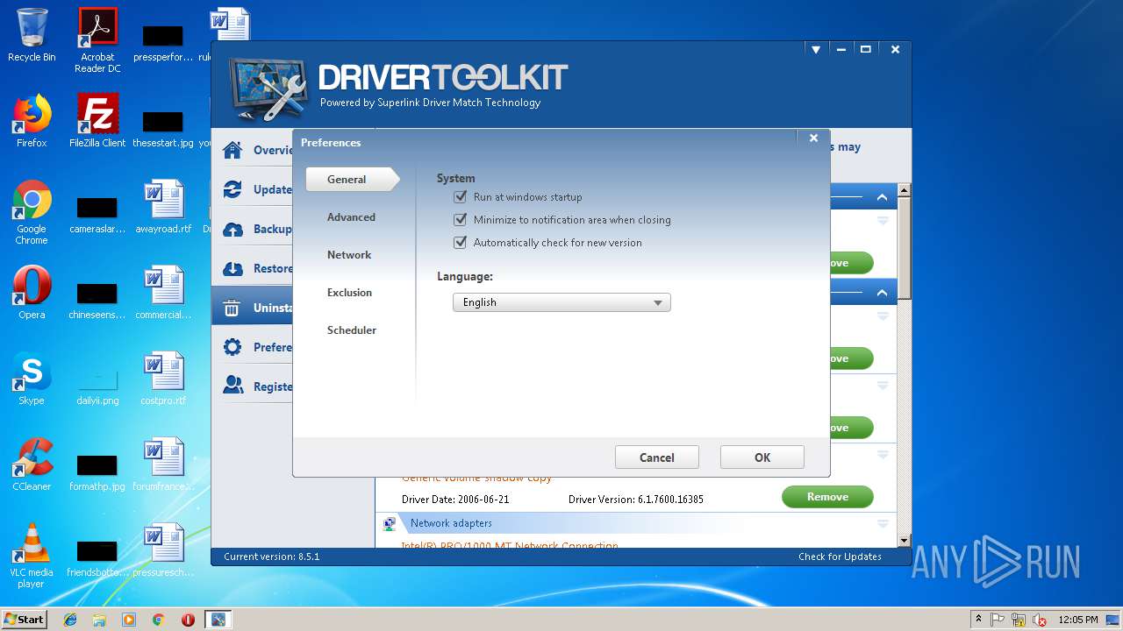Open Skype desktop shortcut

32,379
